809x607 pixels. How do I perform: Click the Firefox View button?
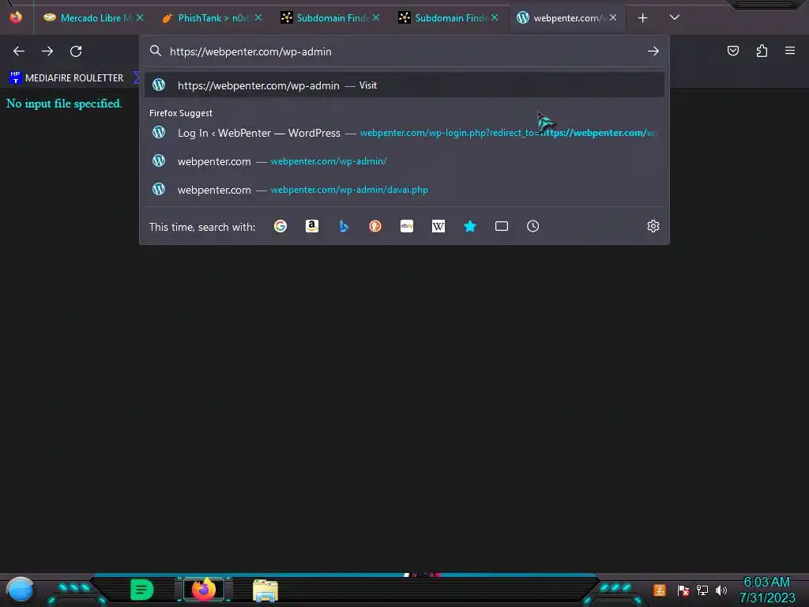[x=16, y=17]
